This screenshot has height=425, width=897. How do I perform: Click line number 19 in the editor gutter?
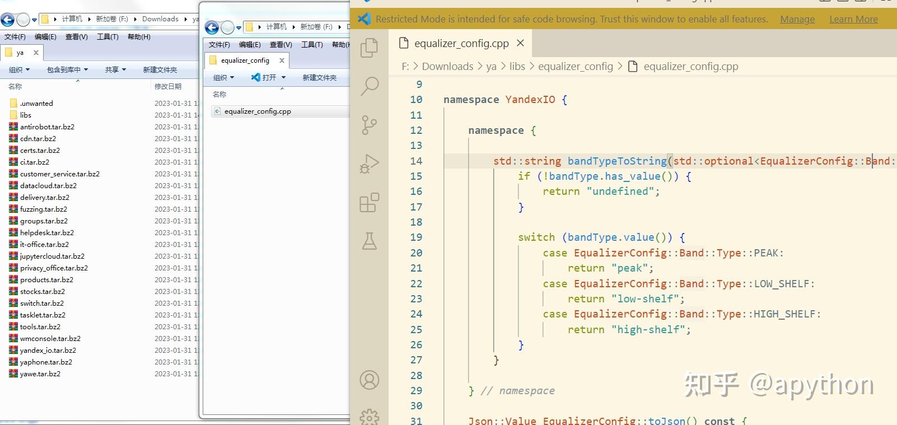click(416, 237)
